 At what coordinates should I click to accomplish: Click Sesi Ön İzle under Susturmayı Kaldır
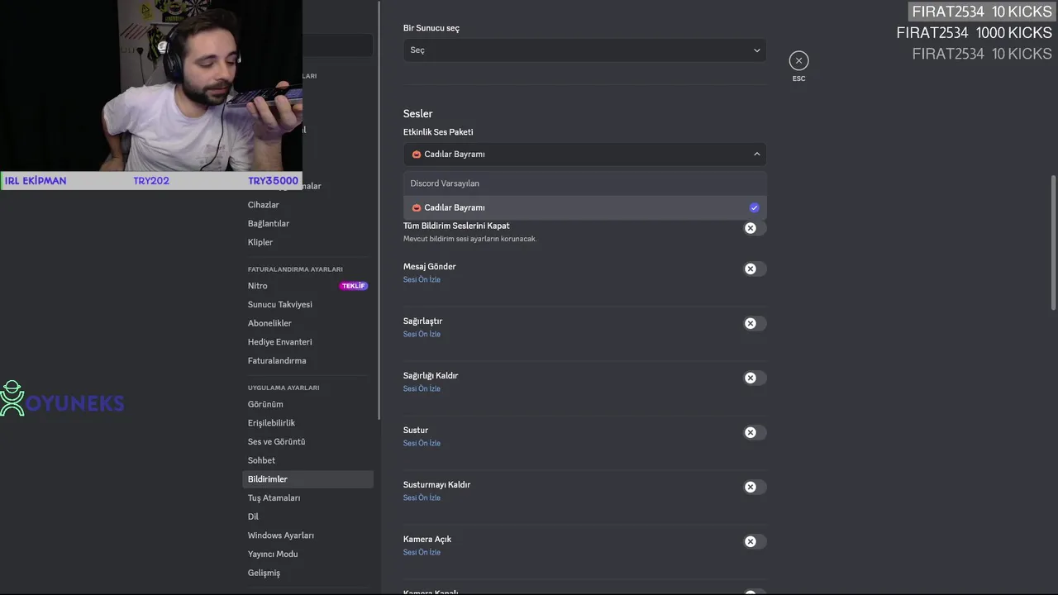[422, 497]
